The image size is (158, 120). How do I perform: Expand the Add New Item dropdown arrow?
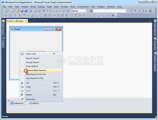pos(15,11)
